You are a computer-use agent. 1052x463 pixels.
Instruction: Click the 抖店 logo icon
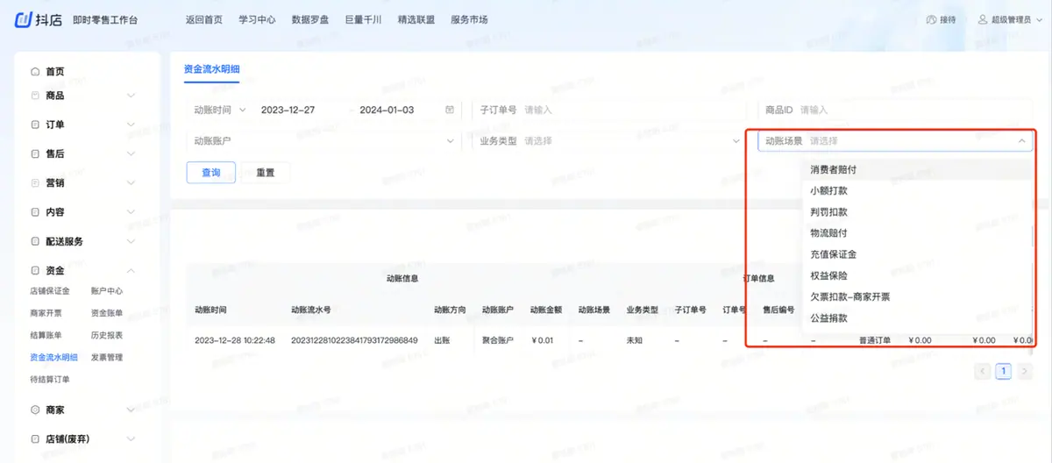(25, 19)
